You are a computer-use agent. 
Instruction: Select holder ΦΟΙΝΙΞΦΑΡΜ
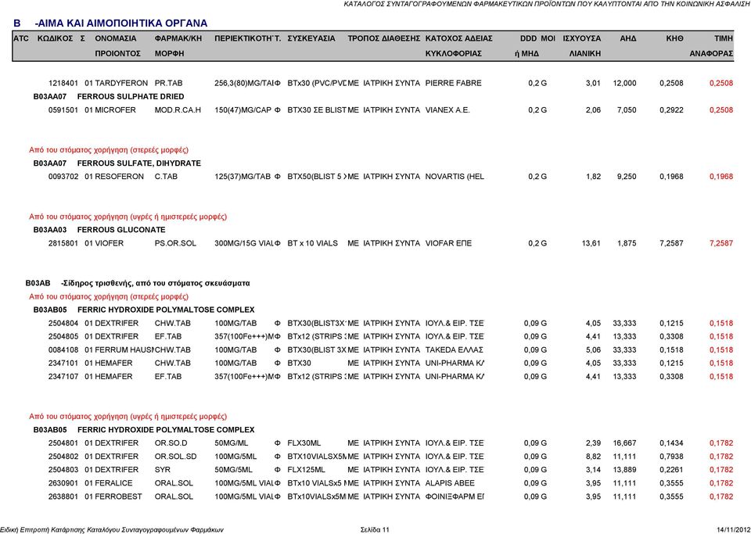pyautogui.click(x=455, y=496)
